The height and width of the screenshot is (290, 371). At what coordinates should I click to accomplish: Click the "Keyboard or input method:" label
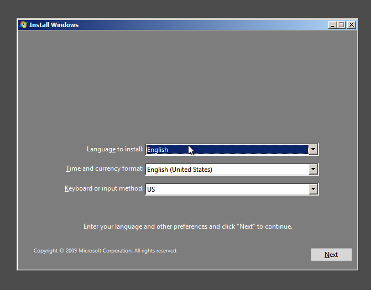point(104,188)
